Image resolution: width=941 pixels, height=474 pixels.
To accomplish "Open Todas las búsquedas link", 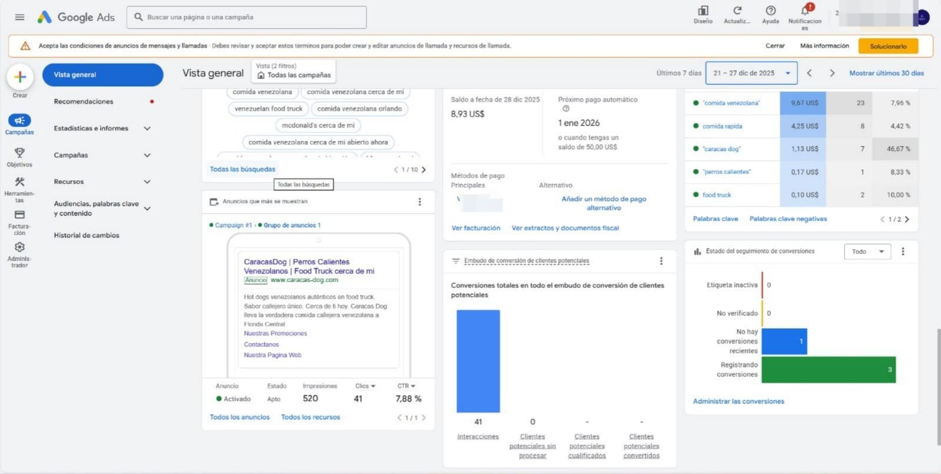I will coord(242,169).
